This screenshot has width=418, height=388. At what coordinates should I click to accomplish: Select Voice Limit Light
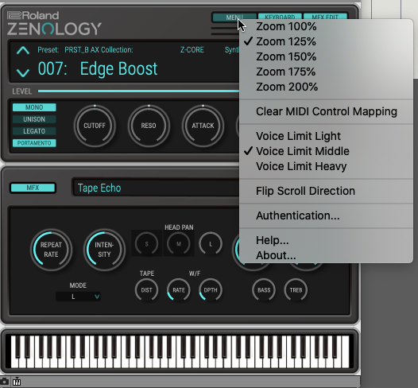[x=327, y=136]
